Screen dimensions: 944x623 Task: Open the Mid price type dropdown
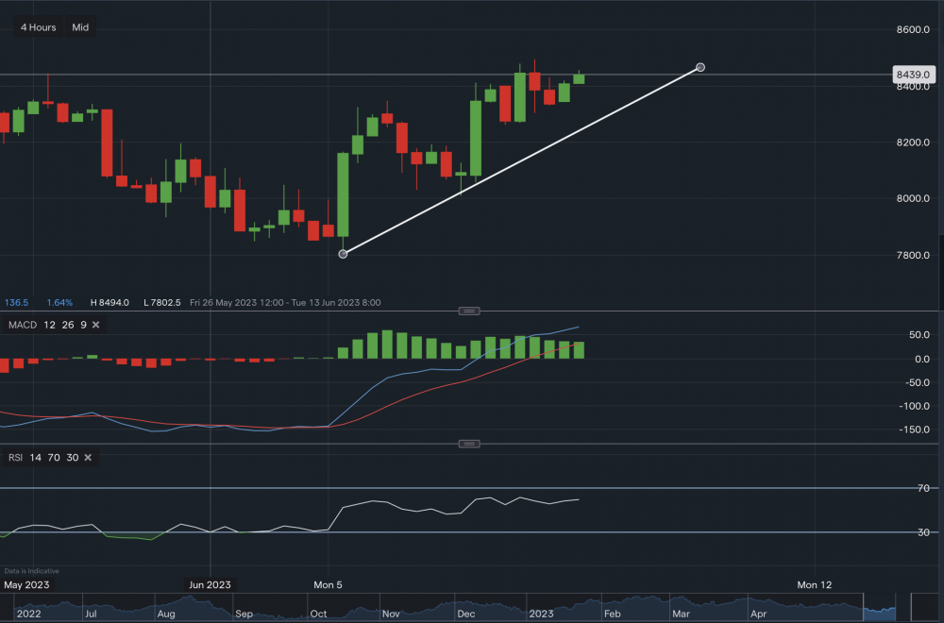tap(80, 27)
